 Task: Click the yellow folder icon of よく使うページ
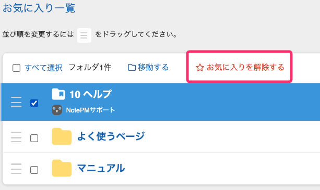tap(62, 136)
